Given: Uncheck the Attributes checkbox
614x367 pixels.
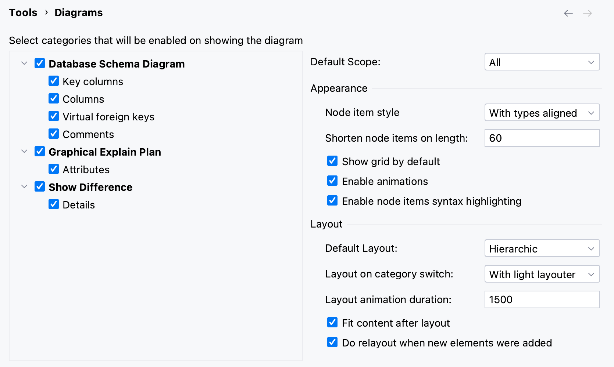Looking at the screenshot, I should pos(54,169).
